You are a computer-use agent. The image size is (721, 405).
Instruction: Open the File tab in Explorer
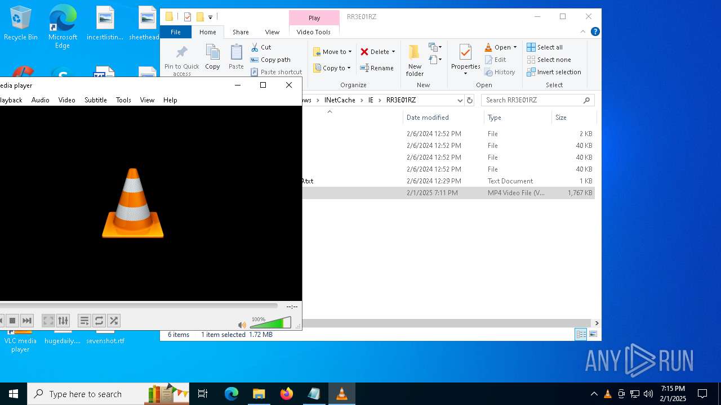point(176,32)
